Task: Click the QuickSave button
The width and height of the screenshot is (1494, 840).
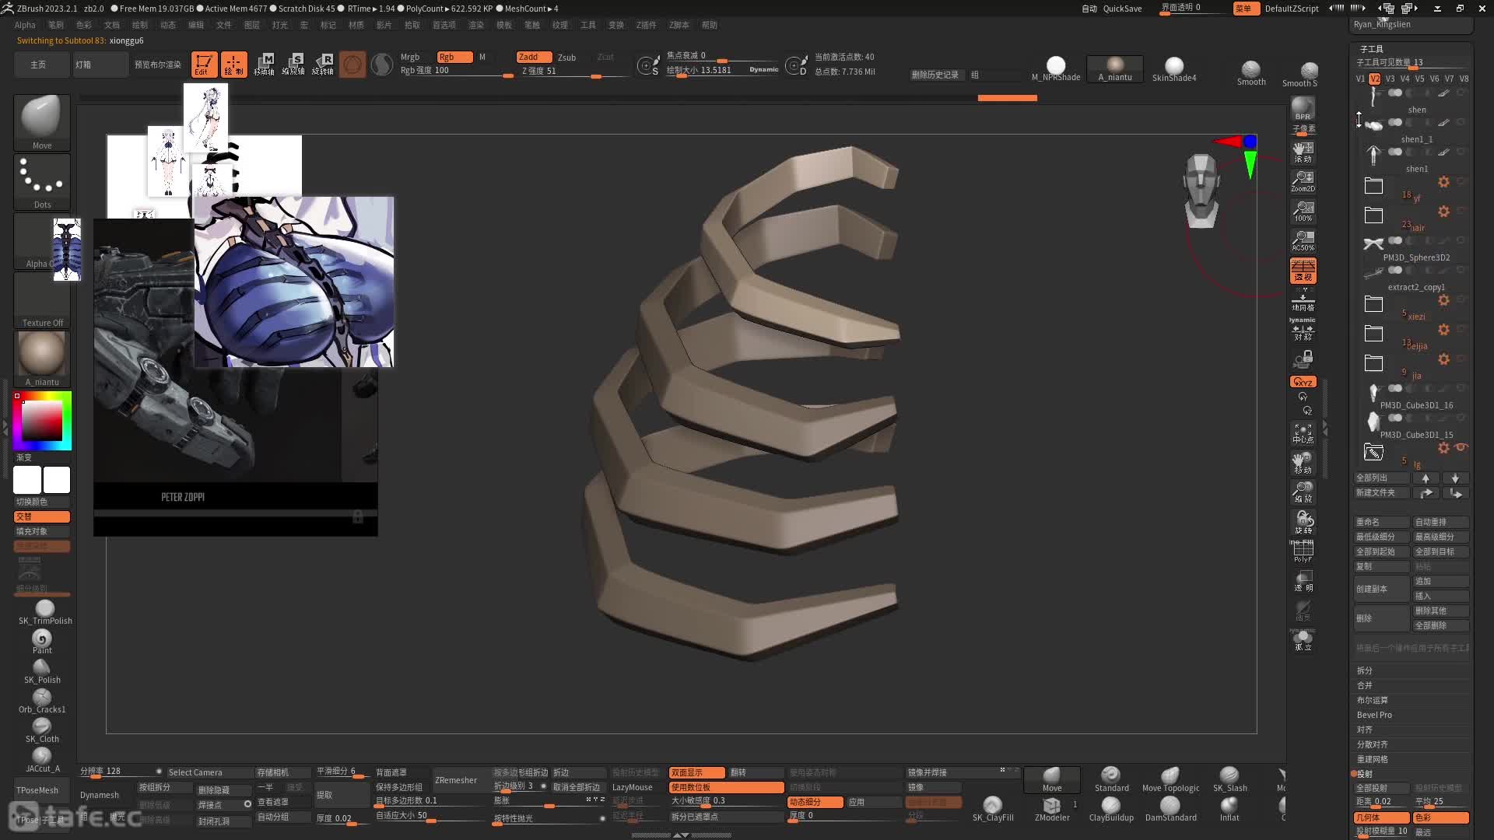Action: tap(1122, 9)
